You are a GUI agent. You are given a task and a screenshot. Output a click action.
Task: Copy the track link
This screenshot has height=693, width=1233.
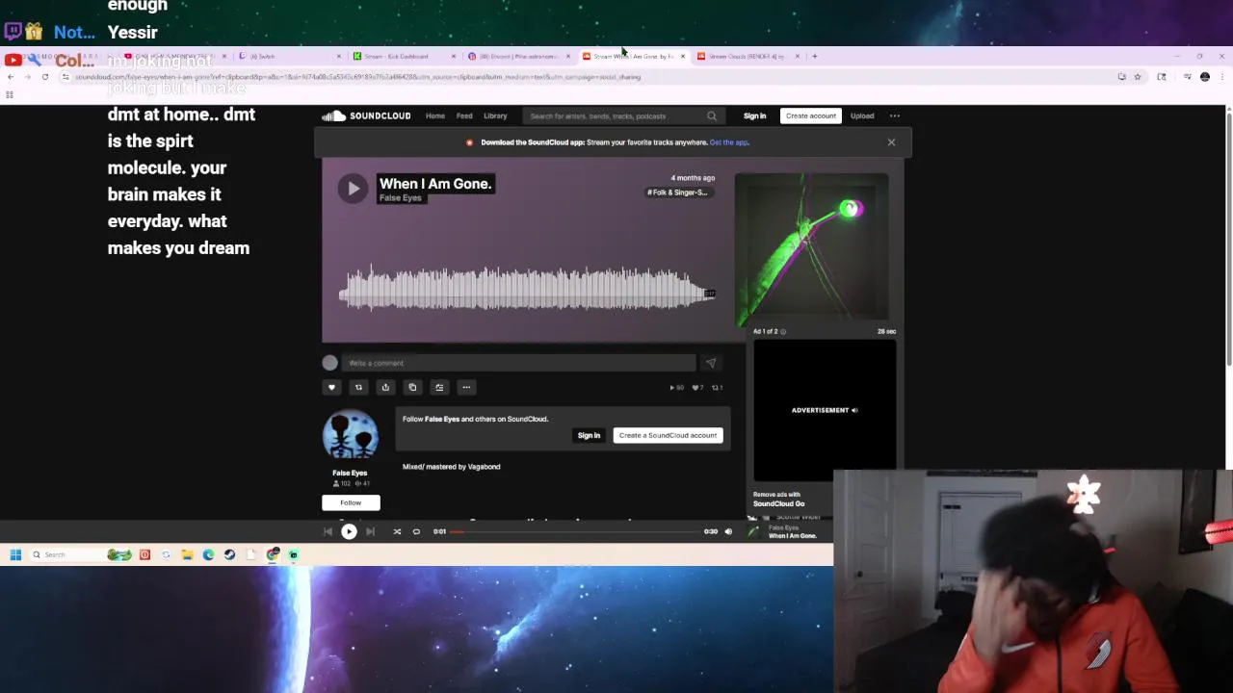[412, 387]
